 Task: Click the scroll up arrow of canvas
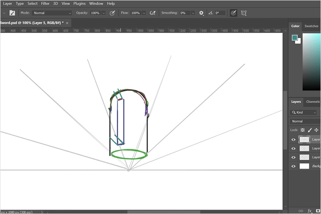285,31
